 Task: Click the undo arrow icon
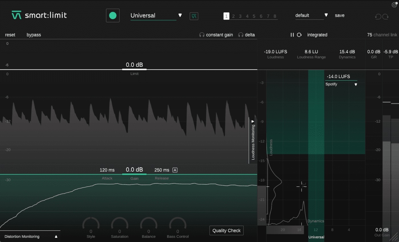click(x=378, y=17)
